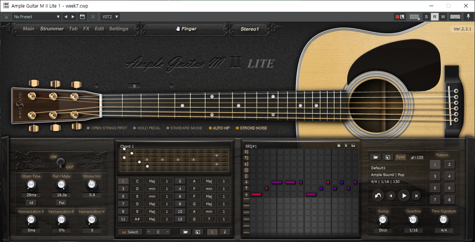Click the Stroke Vol knob
475x242 pixels.
tap(91, 185)
